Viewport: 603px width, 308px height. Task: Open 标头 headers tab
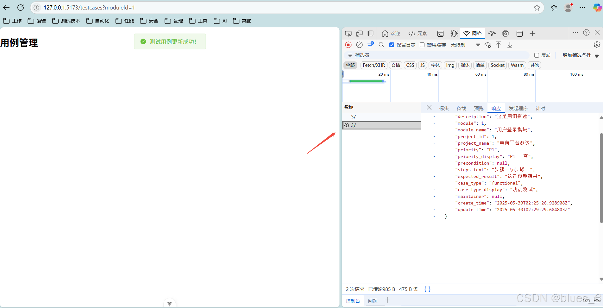pos(444,108)
